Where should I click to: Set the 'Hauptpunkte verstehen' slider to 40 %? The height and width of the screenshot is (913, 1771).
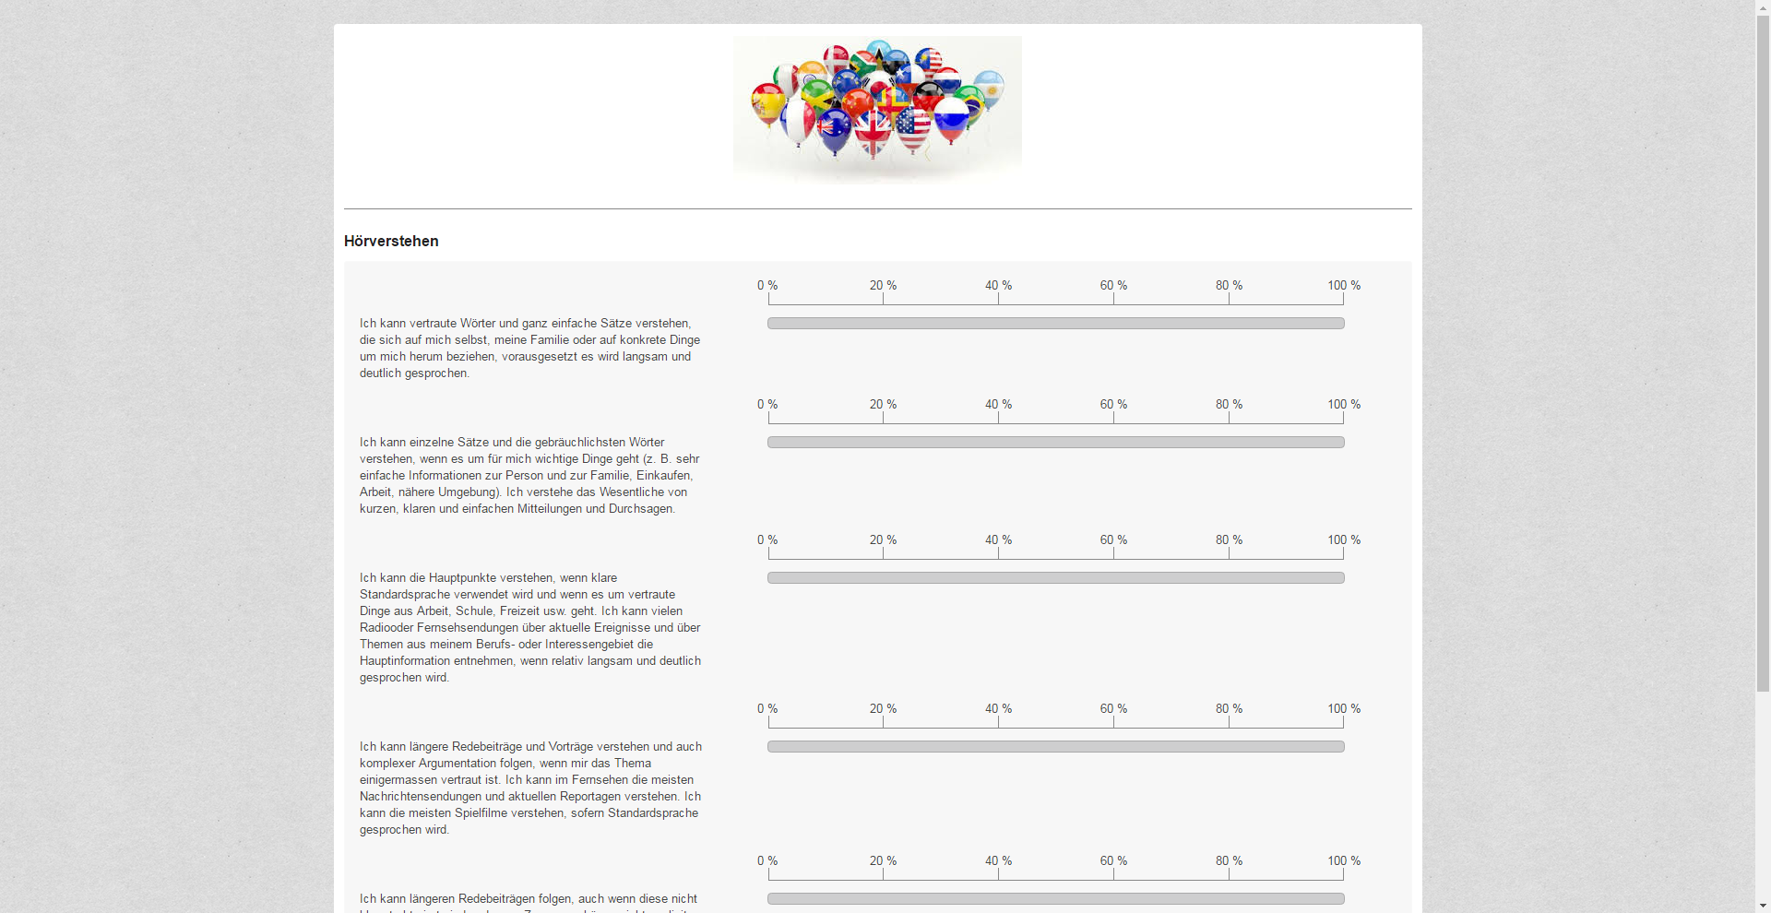pyautogui.click(x=998, y=578)
